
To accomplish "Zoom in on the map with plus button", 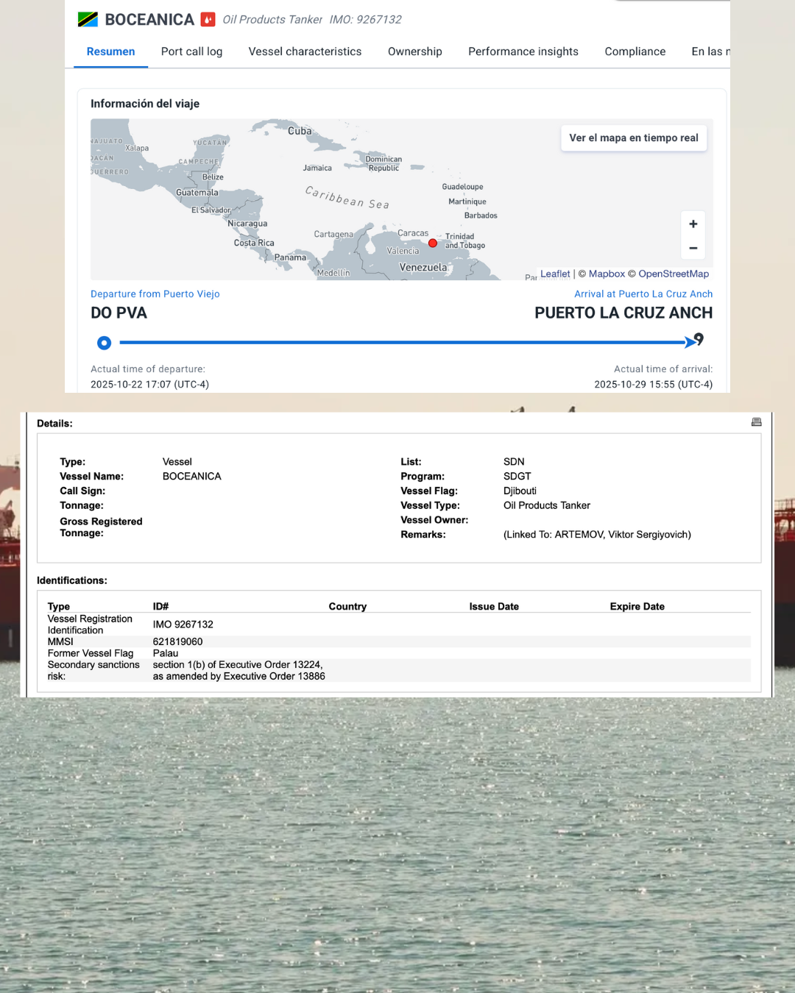I will 693,224.
